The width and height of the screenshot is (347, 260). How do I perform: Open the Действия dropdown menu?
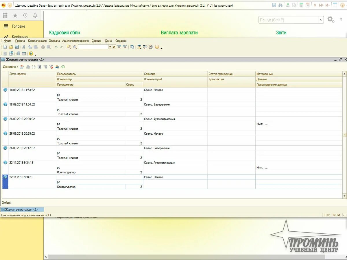click(x=10, y=67)
